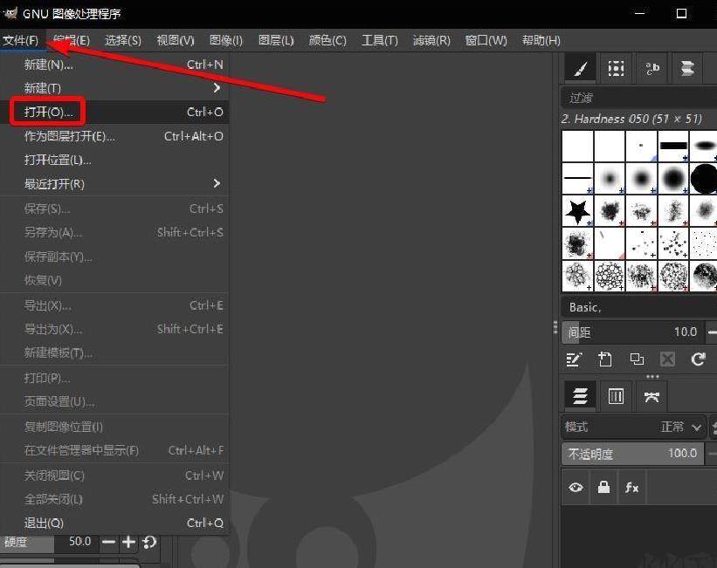This screenshot has width=717, height=568.
Task: Open the 图像(I) menu
Action: pyautogui.click(x=226, y=41)
